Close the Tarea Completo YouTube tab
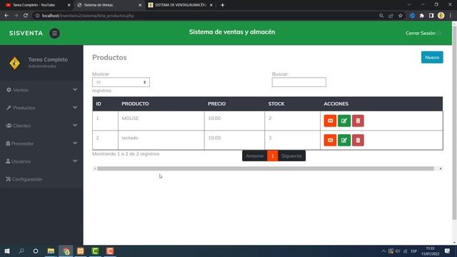457x257 pixels. [69, 5]
